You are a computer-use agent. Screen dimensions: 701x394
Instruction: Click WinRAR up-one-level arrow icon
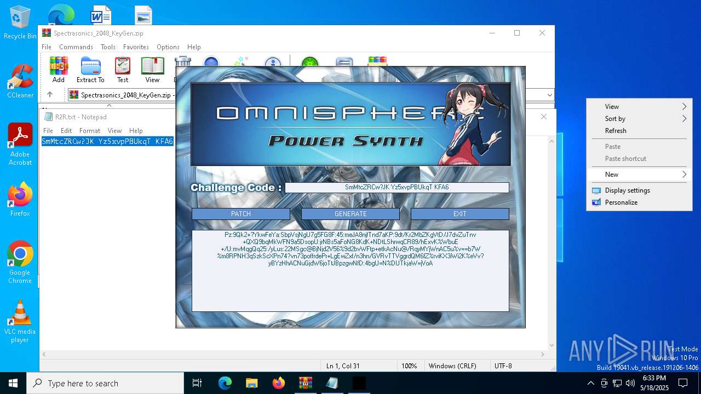pos(50,95)
